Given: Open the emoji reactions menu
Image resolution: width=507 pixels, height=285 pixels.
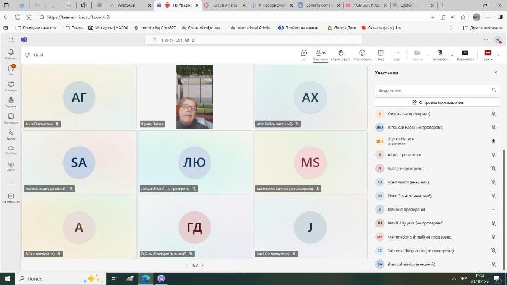Looking at the screenshot, I should click(362, 55).
